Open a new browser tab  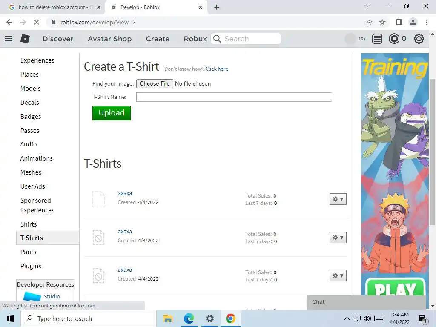pos(217,7)
